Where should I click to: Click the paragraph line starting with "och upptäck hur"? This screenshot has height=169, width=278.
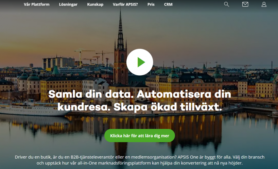pyautogui.click(x=140, y=163)
